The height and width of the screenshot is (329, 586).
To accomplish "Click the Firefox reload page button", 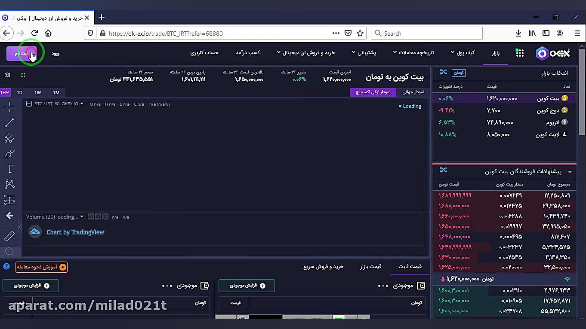I will [x=34, y=33].
